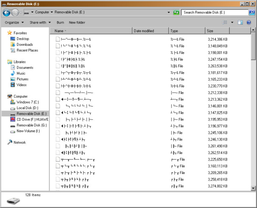Expand the arrow after Computer in address bar
The width and height of the screenshot is (257, 208).
[51, 12]
